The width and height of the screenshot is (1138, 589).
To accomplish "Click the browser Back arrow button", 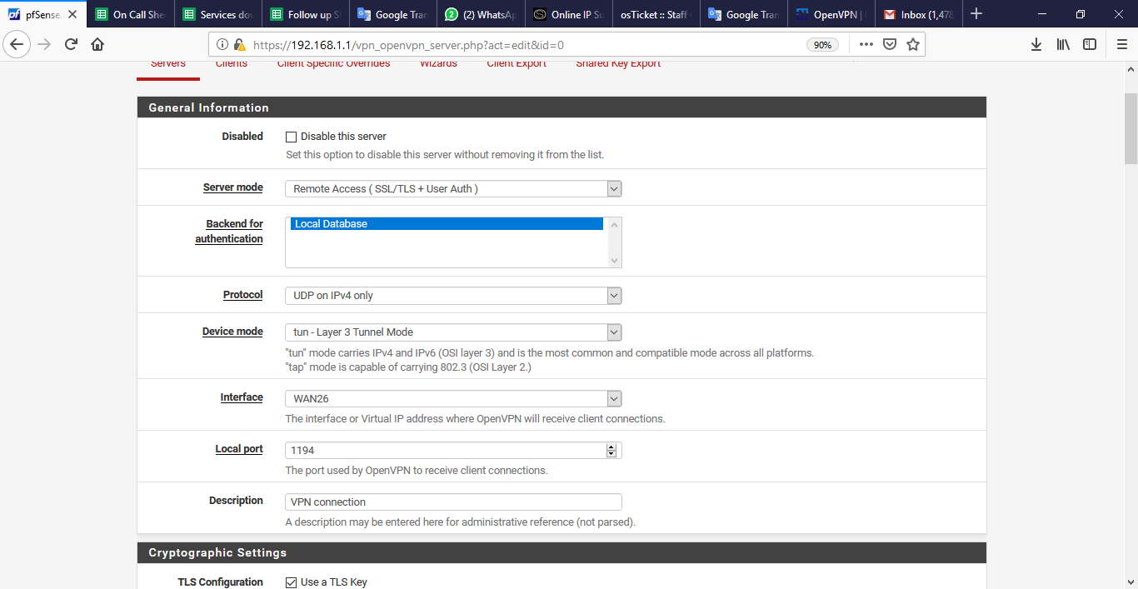I will coord(17,44).
